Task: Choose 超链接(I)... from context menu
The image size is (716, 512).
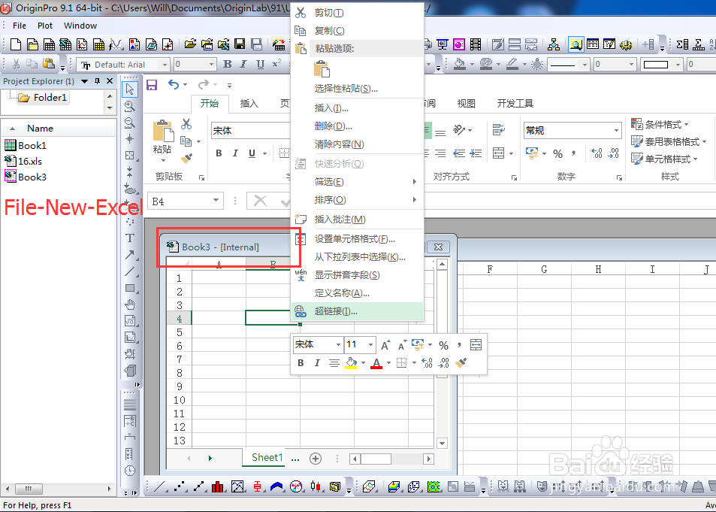Action: pos(357,311)
